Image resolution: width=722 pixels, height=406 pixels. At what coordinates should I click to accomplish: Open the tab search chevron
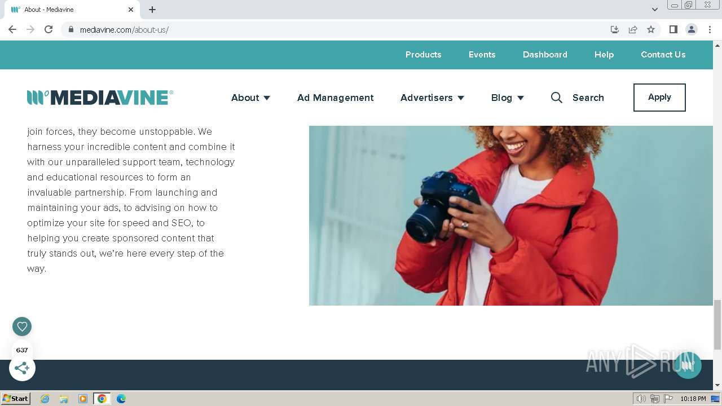point(654,10)
